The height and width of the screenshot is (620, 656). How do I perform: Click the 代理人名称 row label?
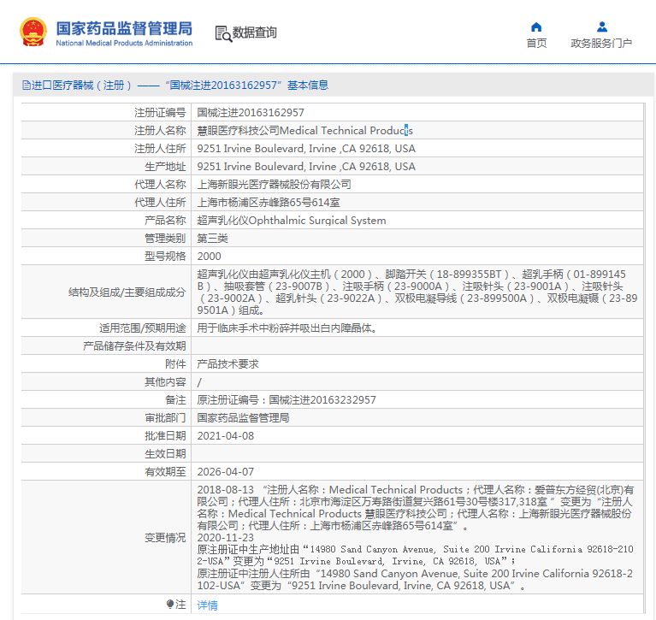tap(160, 185)
